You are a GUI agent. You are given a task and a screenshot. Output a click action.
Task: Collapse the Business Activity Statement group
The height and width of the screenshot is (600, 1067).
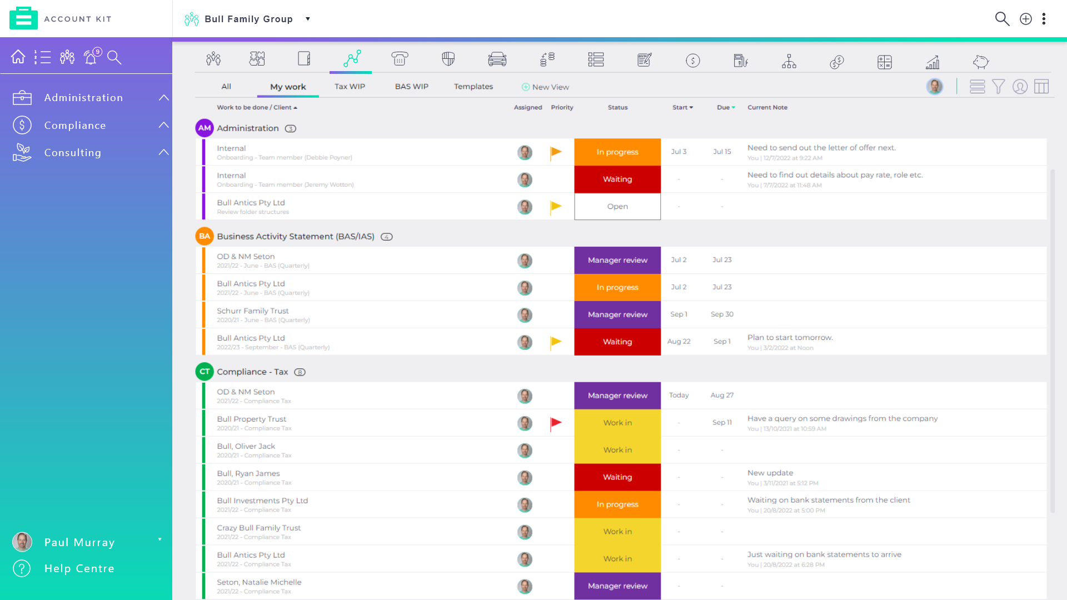[x=295, y=237]
